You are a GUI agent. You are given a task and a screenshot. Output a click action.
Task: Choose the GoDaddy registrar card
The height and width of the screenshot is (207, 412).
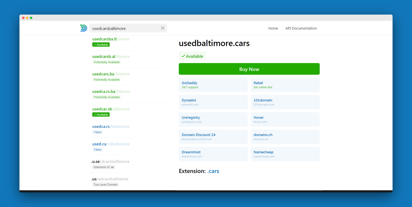213,85
